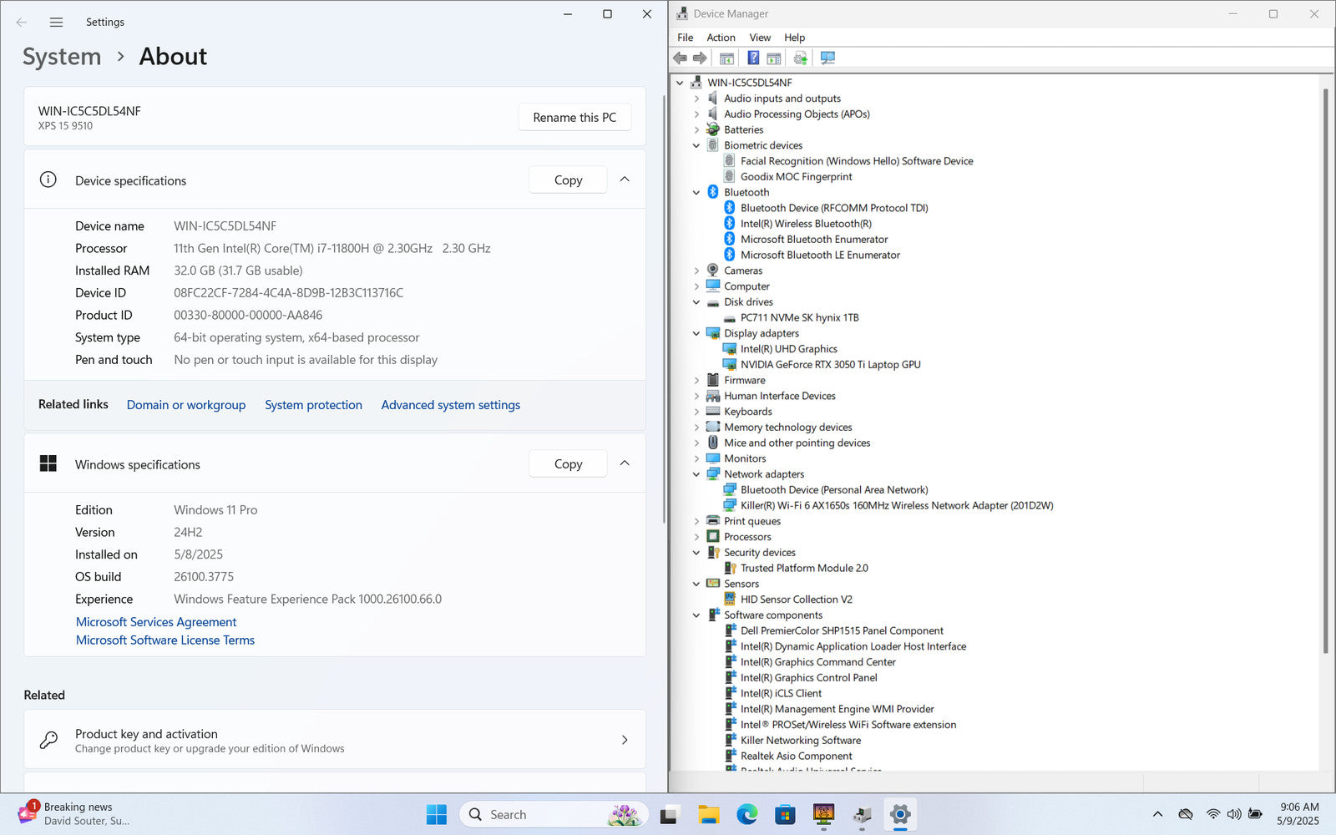Viewport: 1336px width, 835px height.
Task: Select Dell PremierColor SHP1515 Panel Component
Action: point(842,631)
